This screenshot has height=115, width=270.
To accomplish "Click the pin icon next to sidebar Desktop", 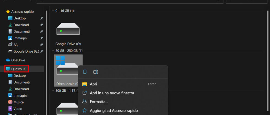I will pyautogui.click(x=42, y=18).
